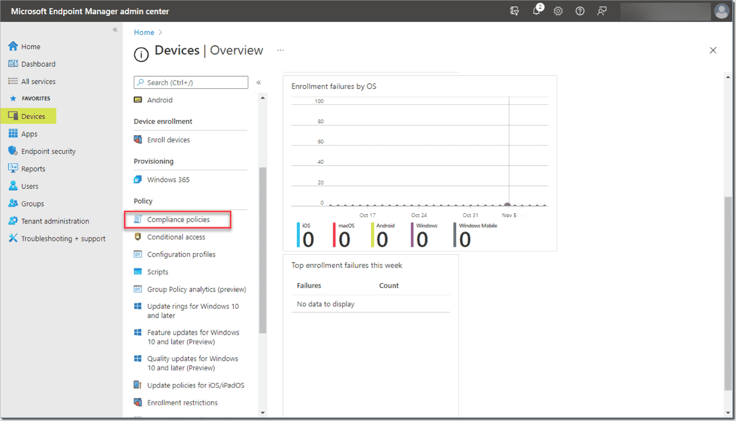Click the Search (Ctrl+/) field

pos(191,82)
